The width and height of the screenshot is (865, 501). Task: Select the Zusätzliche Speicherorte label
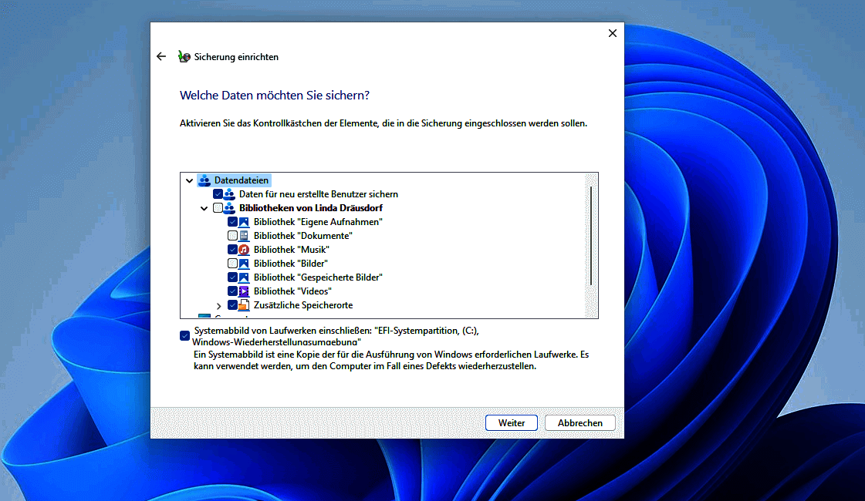[302, 304]
